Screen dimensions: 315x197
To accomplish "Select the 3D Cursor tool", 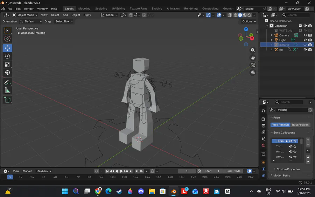I will tap(7, 39).
